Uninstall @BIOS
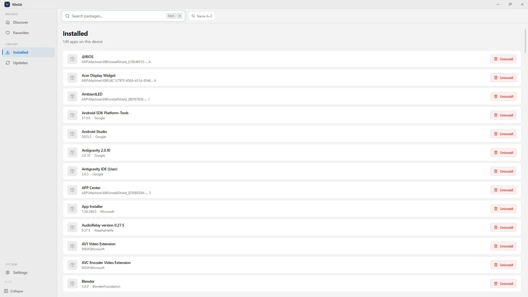 503,59
